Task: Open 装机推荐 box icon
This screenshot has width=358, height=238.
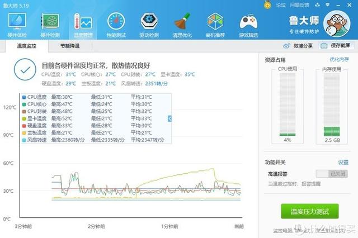Action: pyautogui.click(x=215, y=25)
